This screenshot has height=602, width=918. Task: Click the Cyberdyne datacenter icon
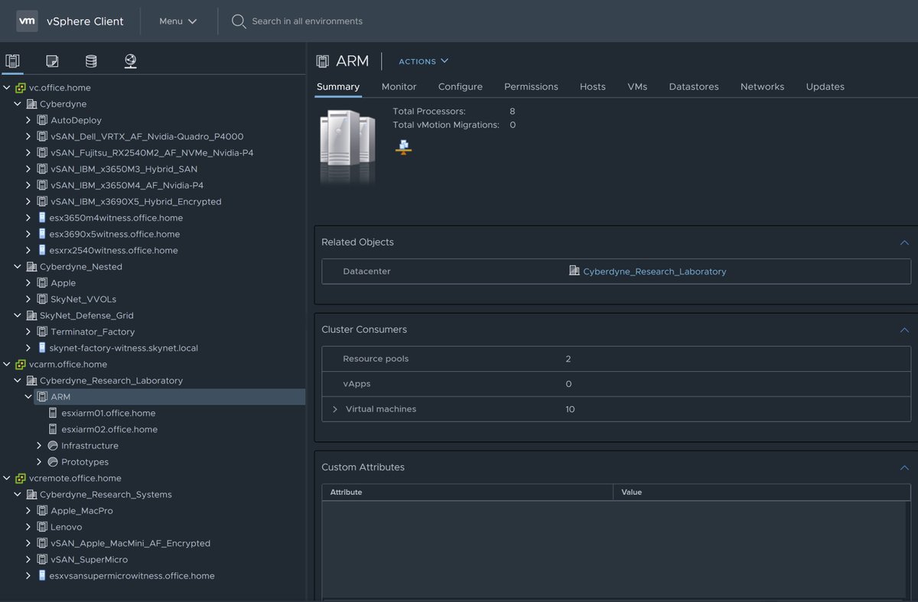click(x=31, y=104)
